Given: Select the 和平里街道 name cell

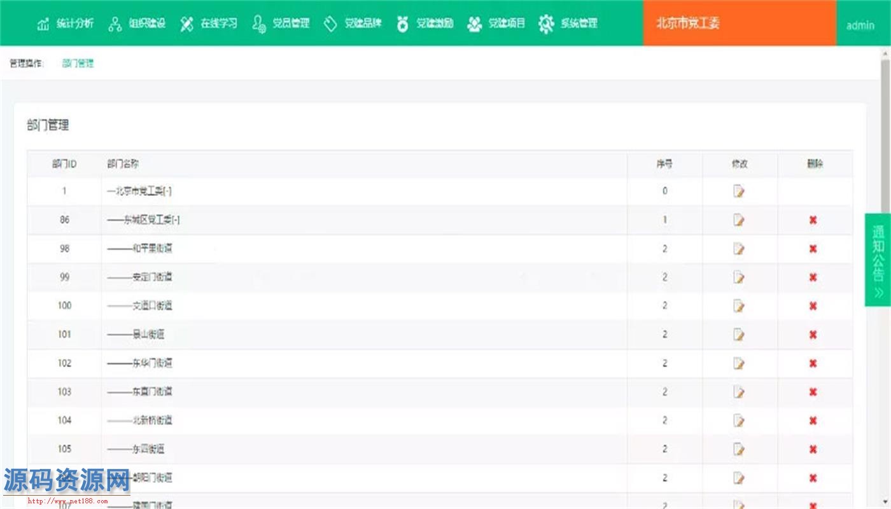Looking at the screenshot, I should pyautogui.click(x=364, y=249).
